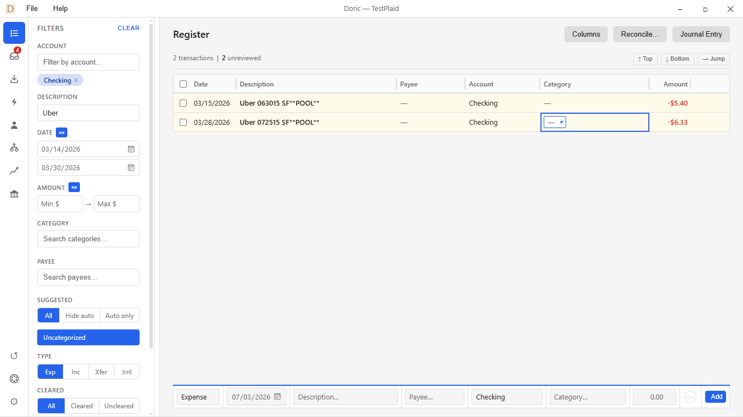Open the inbox with 4 notifications
Screen dimensions: 743x417
tap(14, 55)
